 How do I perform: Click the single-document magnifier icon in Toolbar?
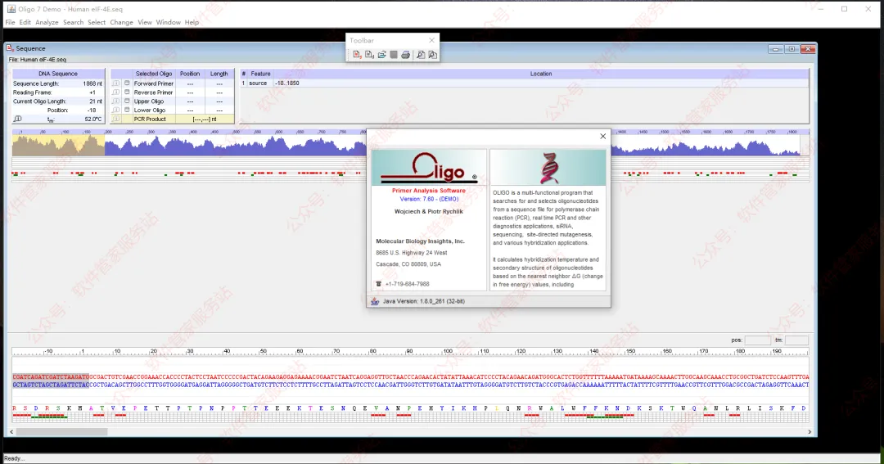pos(421,55)
